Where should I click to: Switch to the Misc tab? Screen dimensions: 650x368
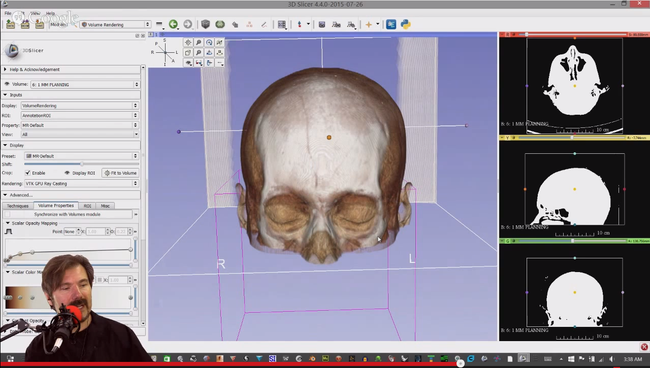point(105,206)
